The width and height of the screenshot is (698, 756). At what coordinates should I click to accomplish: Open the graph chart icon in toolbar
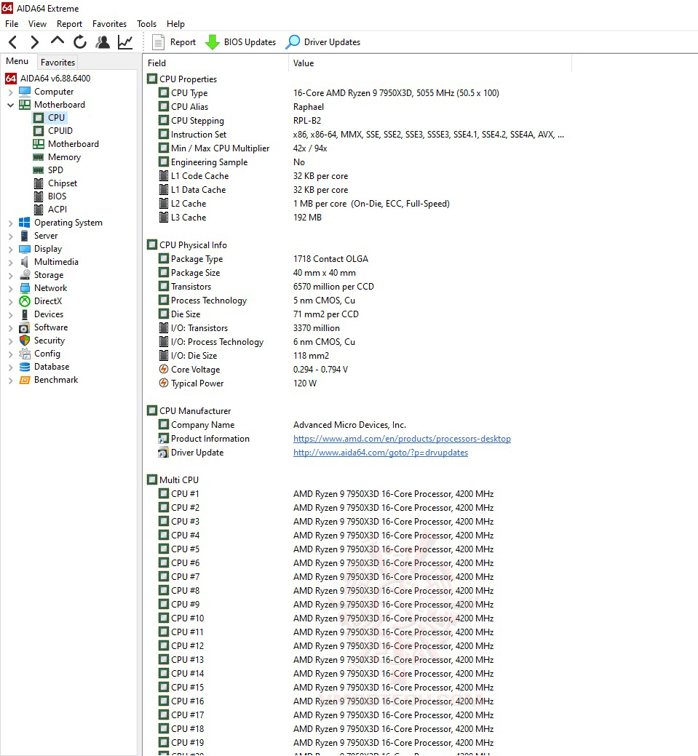(125, 42)
